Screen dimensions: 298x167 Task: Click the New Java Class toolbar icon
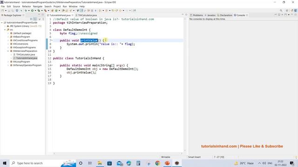56,11
